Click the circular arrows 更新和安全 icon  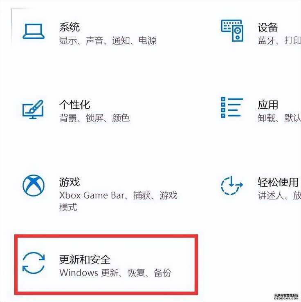point(34,263)
